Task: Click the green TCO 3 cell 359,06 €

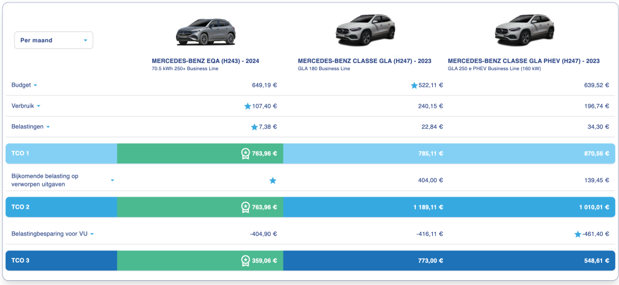Action: [x=199, y=261]
